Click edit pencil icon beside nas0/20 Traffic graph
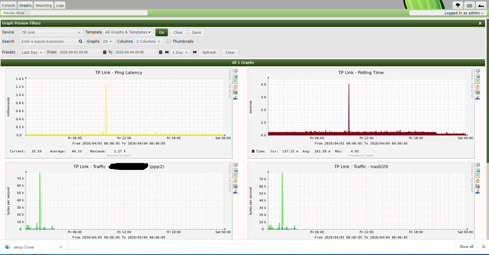The image size is (489, 255). (478, 181)
